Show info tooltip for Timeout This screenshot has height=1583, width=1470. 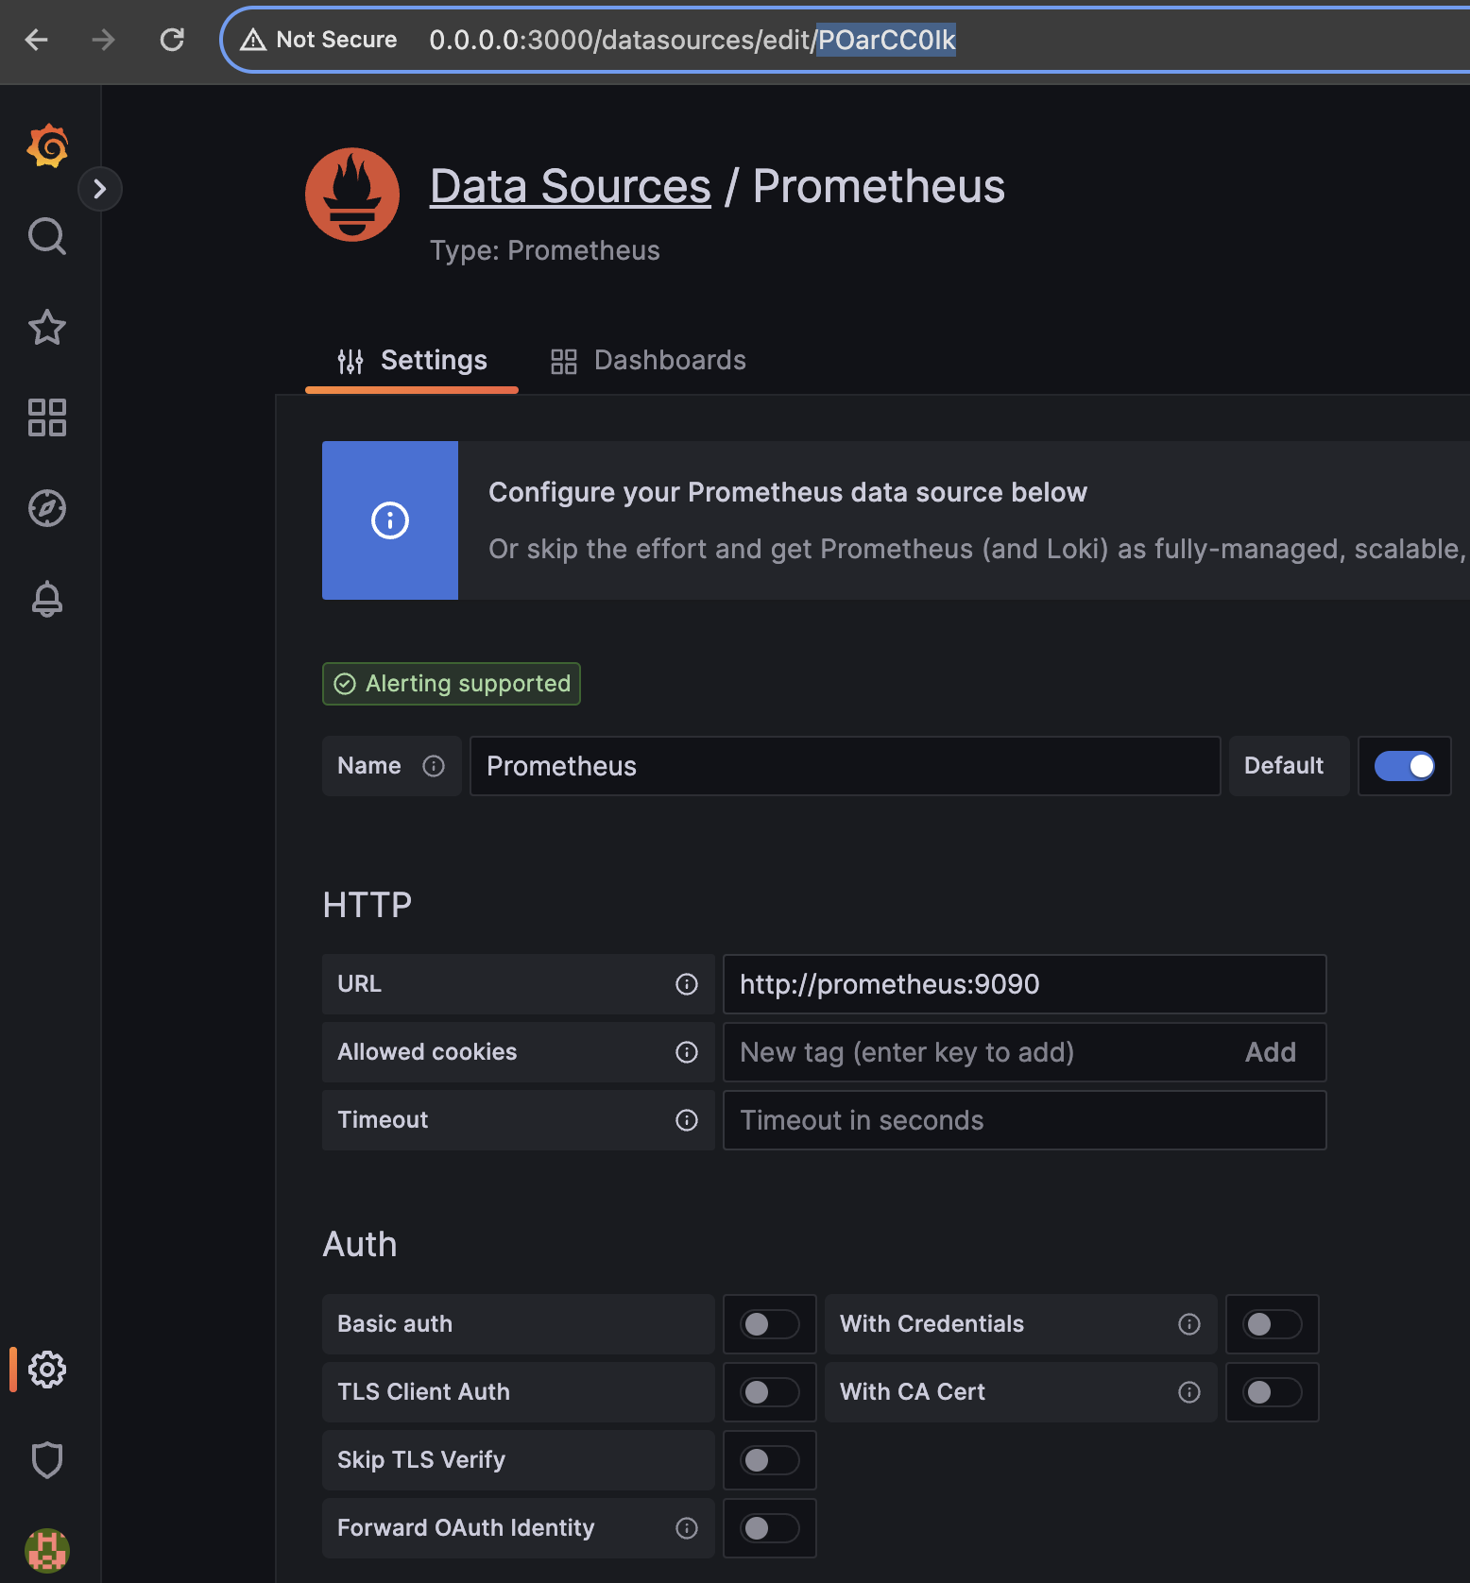pyautogui.click(x=687, y=1120)
